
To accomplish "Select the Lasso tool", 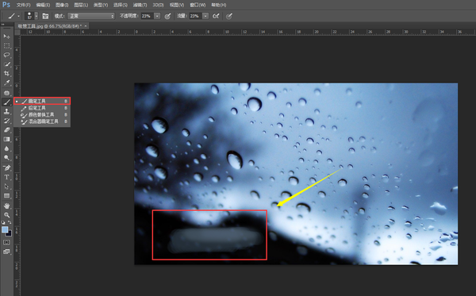I will 6,55.
